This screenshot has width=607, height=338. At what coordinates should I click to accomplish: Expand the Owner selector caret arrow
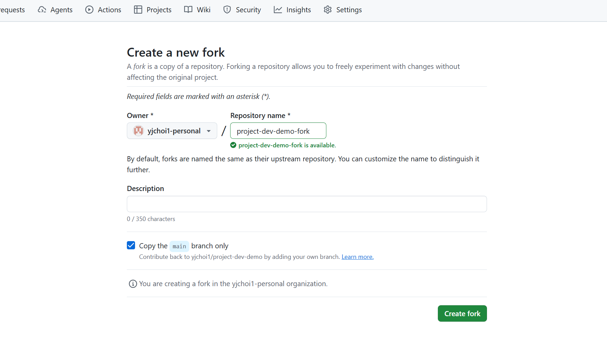(x=209, y=131)
